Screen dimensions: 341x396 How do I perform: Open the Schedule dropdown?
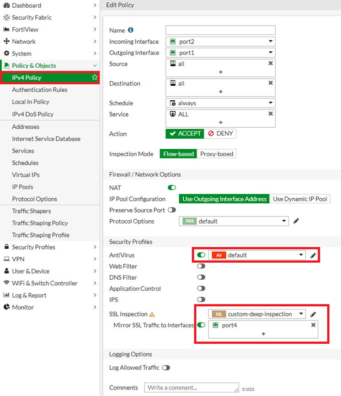tap(220, 103)
